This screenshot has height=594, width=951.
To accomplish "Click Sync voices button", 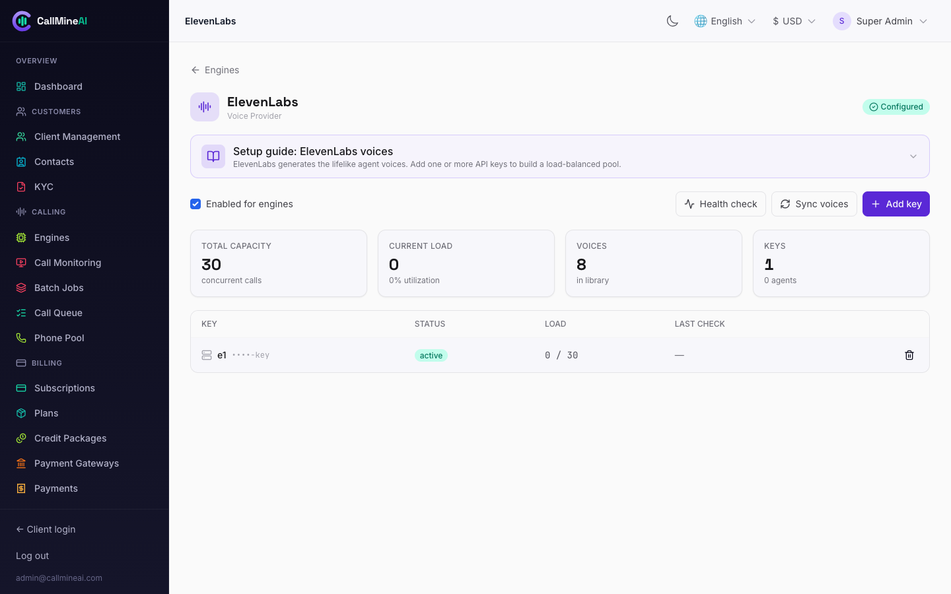I will coord(814,204).
